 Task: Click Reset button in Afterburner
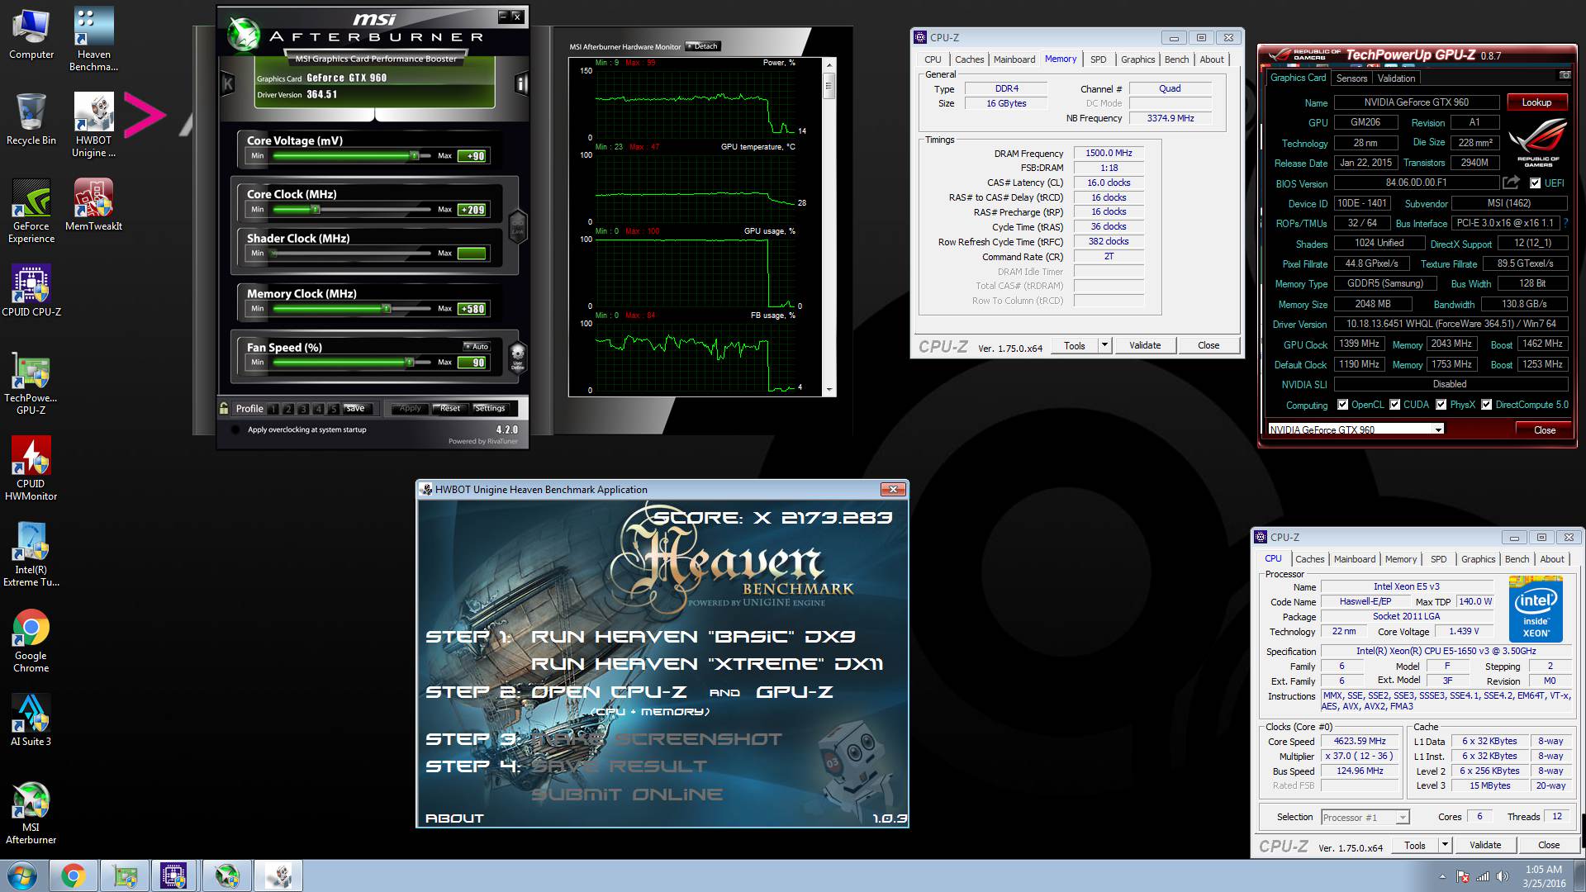(449, 408)
